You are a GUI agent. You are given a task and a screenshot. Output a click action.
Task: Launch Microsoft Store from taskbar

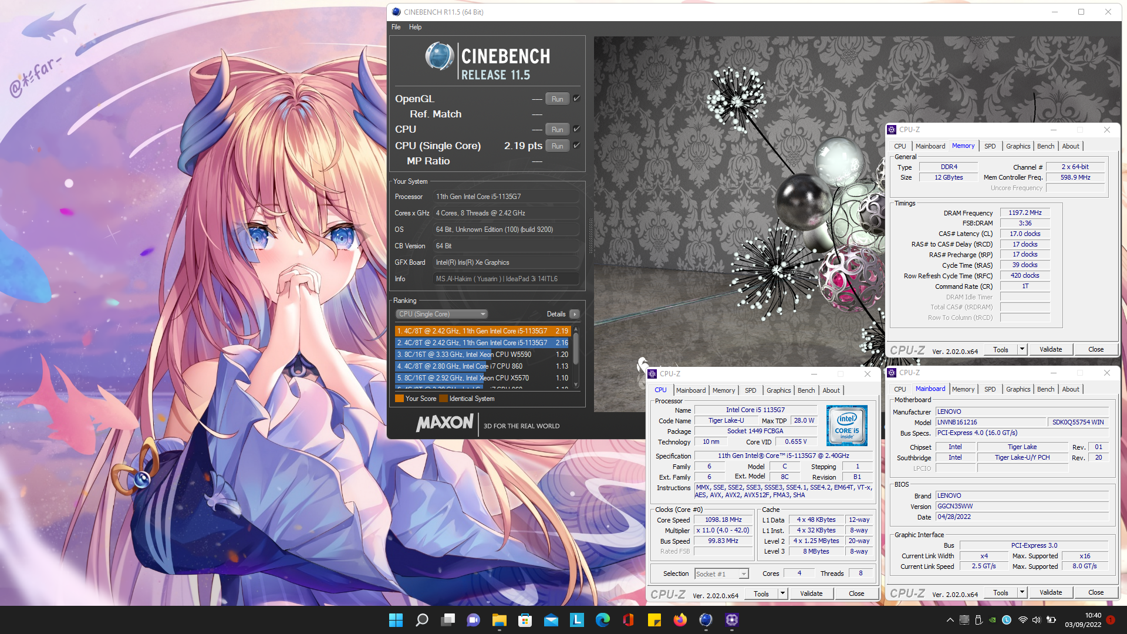pos(525,620)
